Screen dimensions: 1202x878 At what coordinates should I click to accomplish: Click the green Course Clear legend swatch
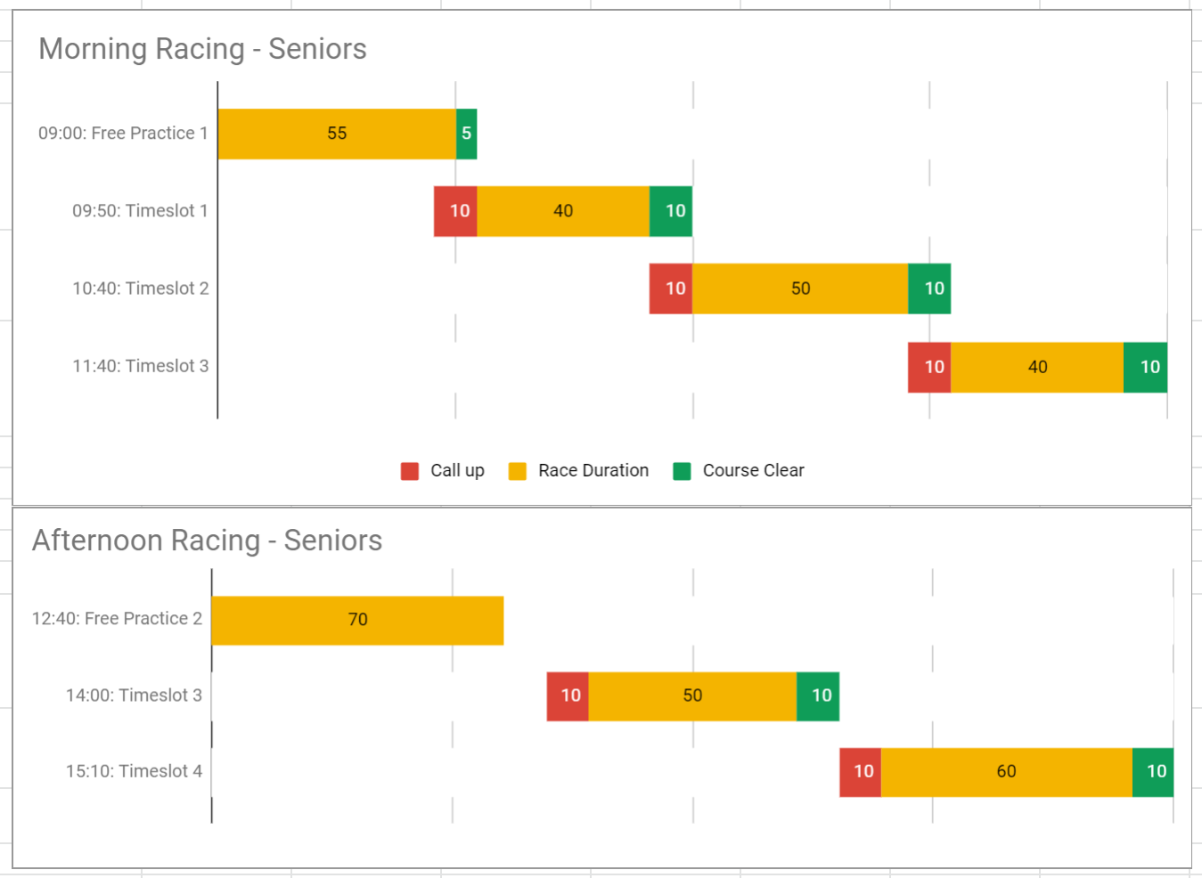click(683, 471)
